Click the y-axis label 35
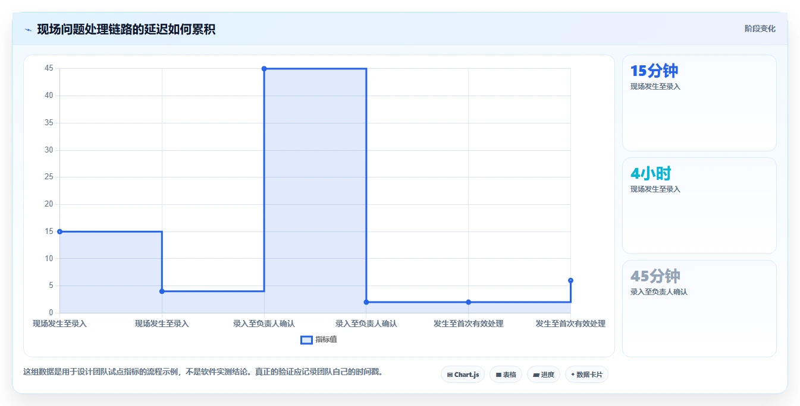This screenshot has height=406, width=800. click(49, 123)
